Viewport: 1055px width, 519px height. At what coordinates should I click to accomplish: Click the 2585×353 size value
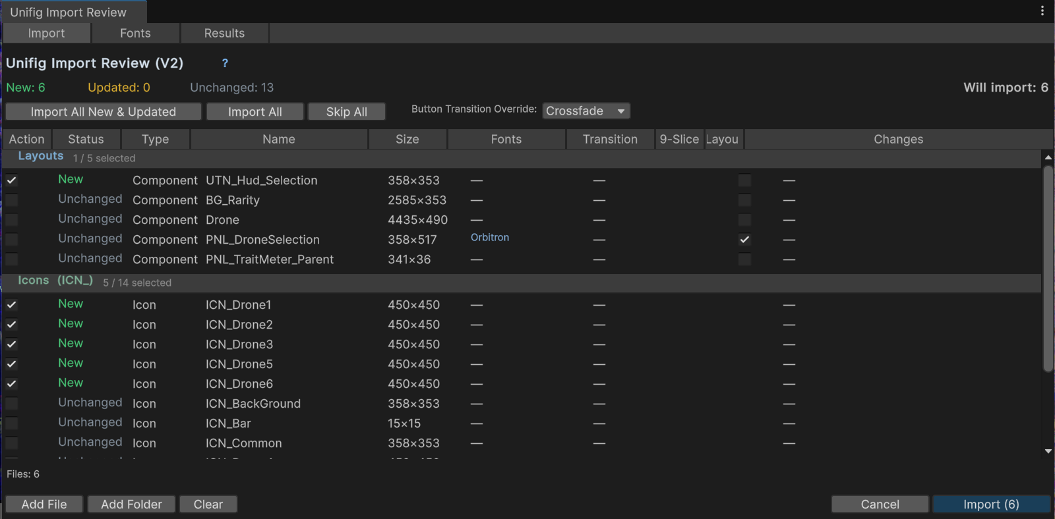417,200
